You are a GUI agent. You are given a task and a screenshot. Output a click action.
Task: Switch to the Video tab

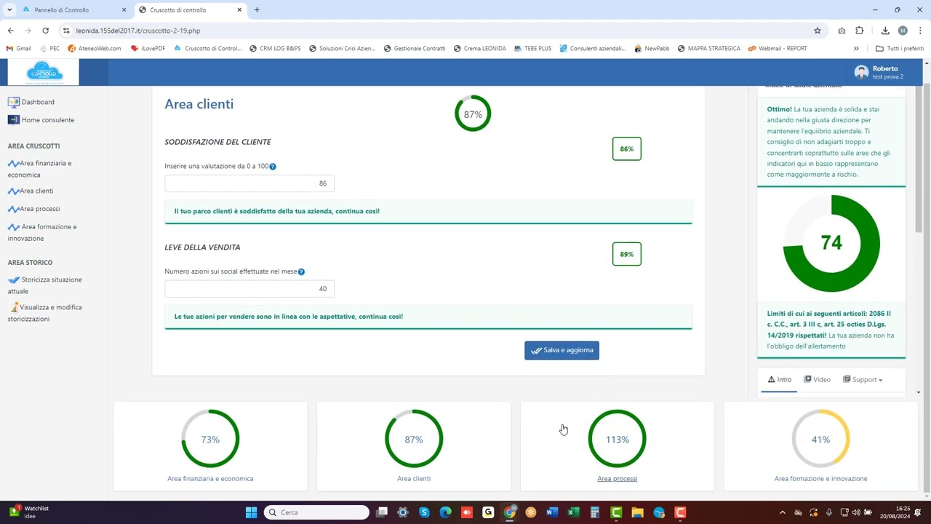817,379
